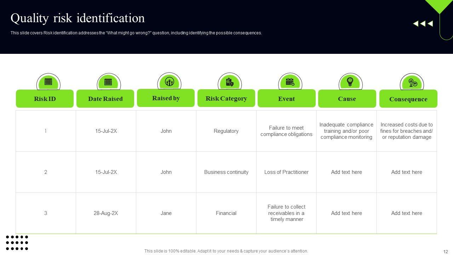Screen dimensions: 453x255
Task: Click the calendar icon above Risk ID
Action: point(48,82)
